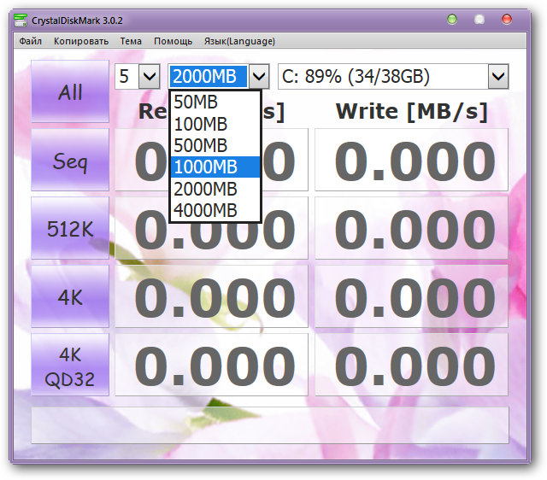Screen dimensions: 547x480
Task: Collapse the test size dropdown arrow
Action: (x=259, y=76)
